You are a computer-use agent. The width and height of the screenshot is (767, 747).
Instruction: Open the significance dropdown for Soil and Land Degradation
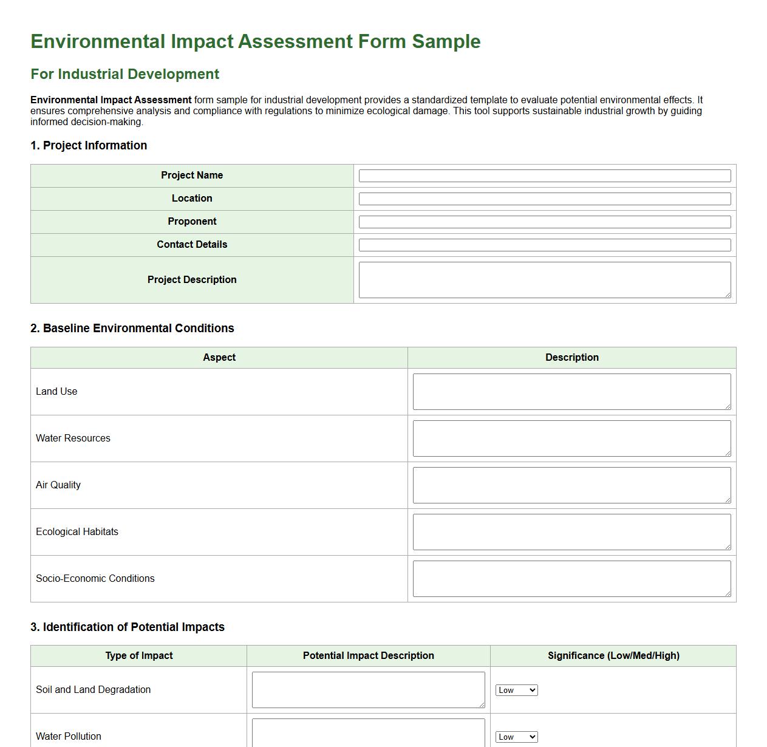(x=516, y=690)
